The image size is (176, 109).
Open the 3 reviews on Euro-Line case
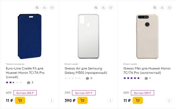[x=30, y=83]
